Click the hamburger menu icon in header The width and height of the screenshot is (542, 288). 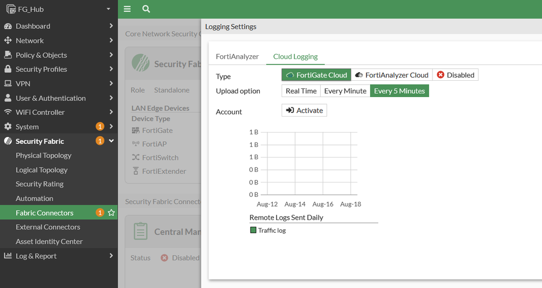click(x=127, y=9)
